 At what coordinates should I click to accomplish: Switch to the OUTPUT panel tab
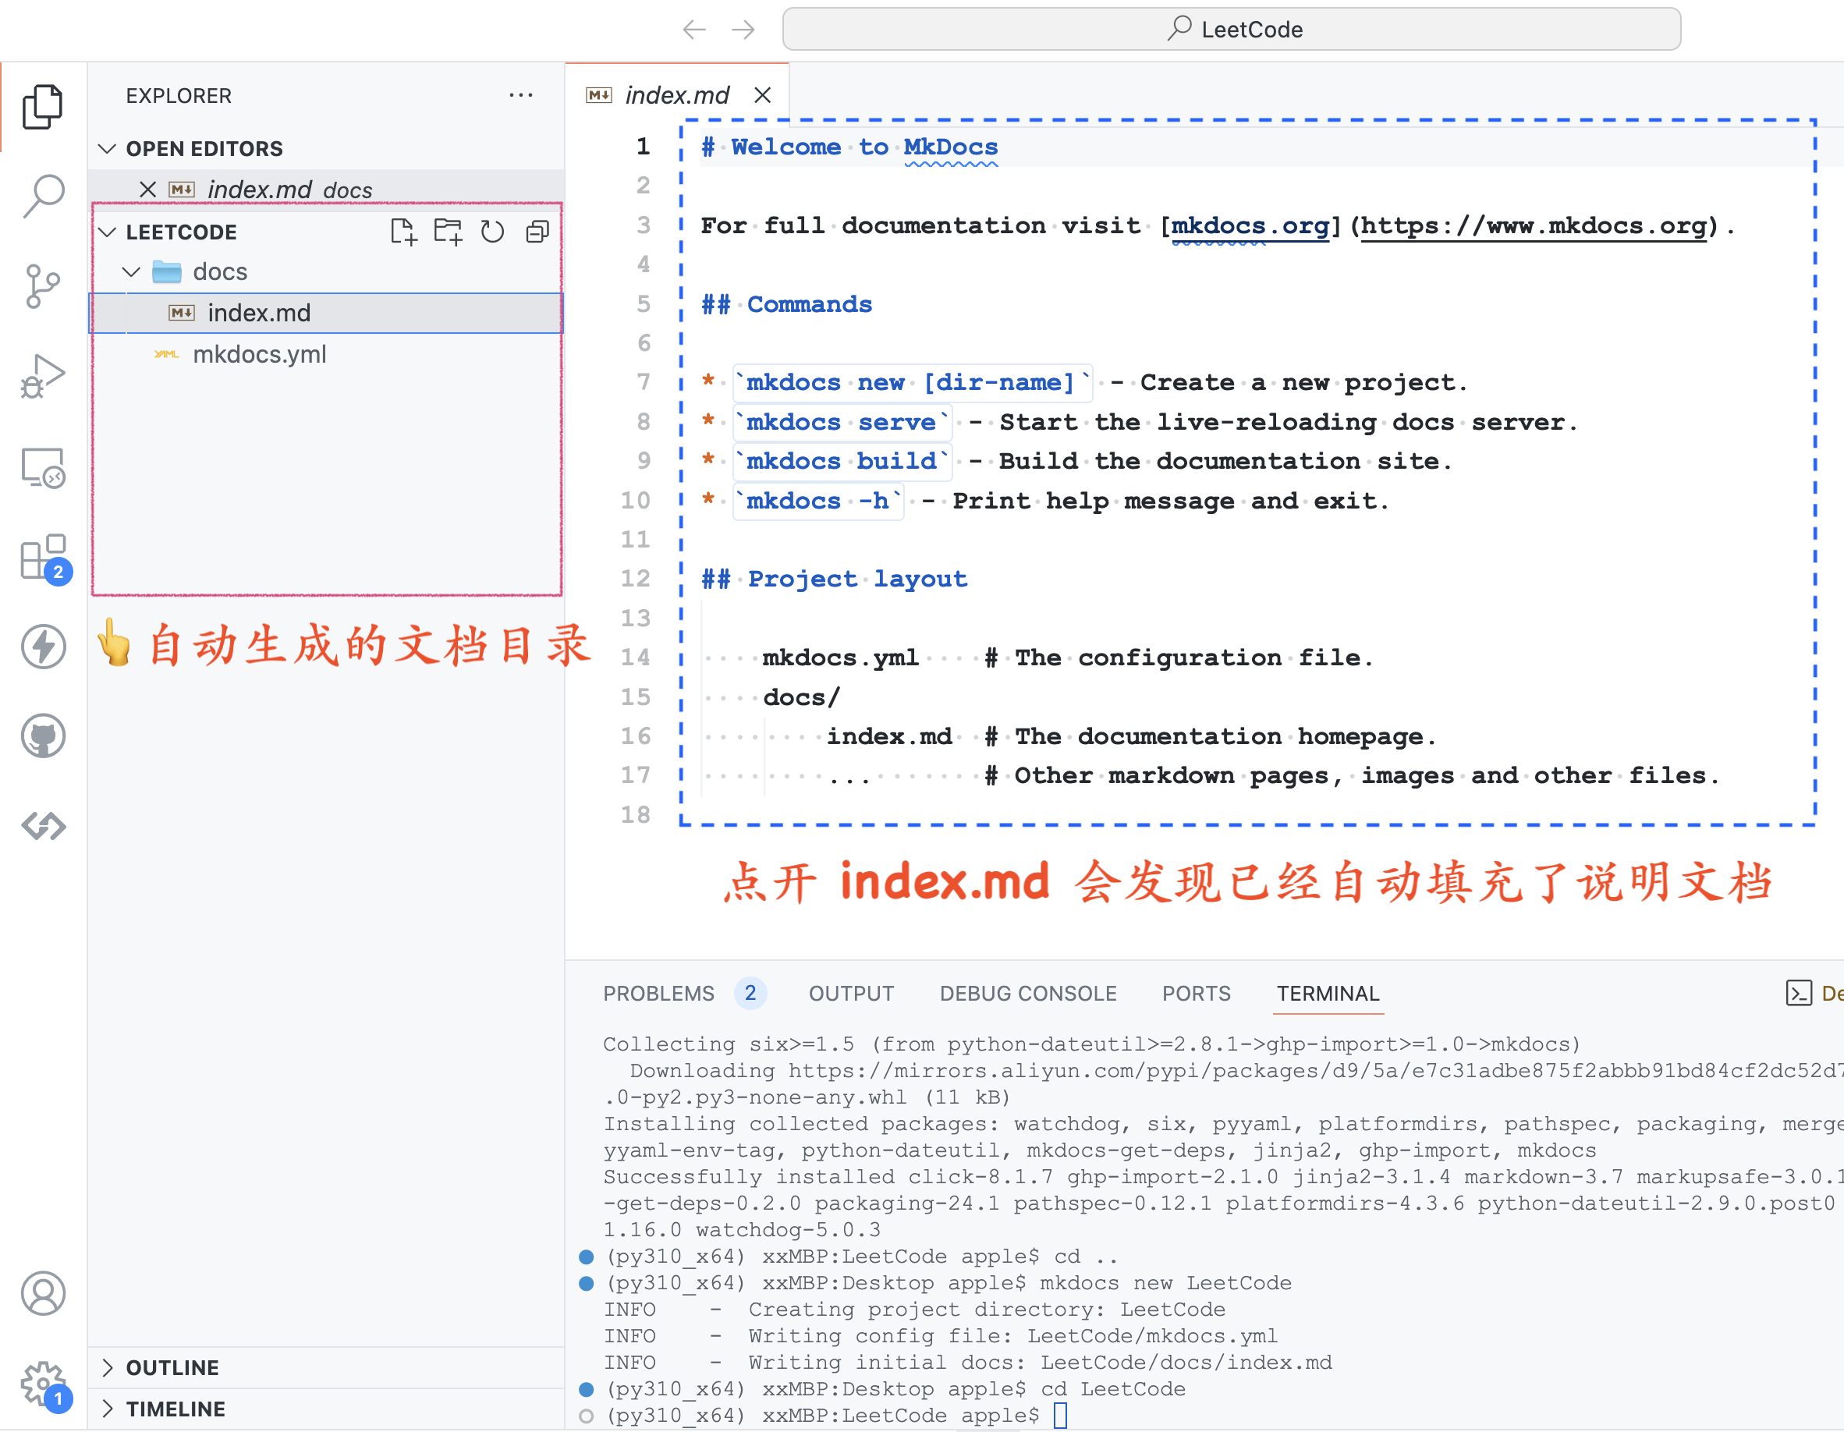pyautogui.click(x=851, y=993)
